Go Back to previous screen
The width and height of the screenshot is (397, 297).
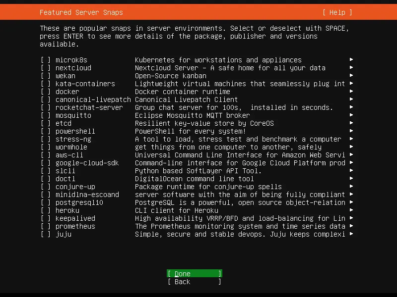(x=195, y=282)
